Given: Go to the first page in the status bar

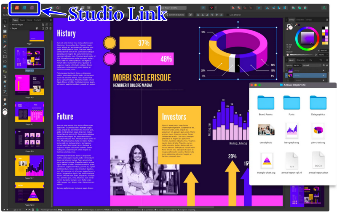Looking at the screenshot, I should click(x=4, y=209).
